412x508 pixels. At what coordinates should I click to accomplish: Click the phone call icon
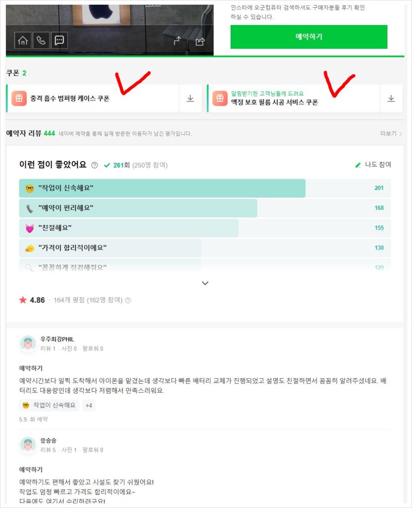pos(41,41)
